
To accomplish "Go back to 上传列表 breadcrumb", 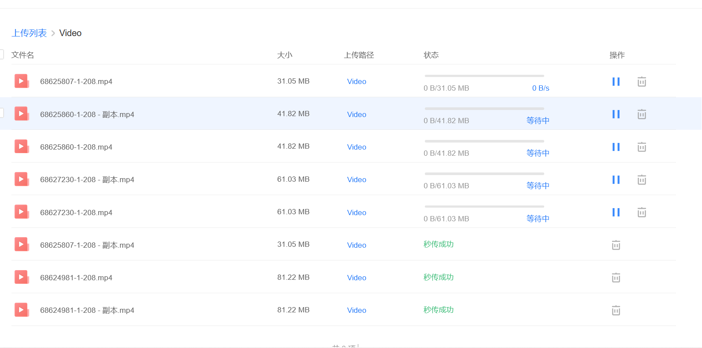I will click(x=29, y=33).
